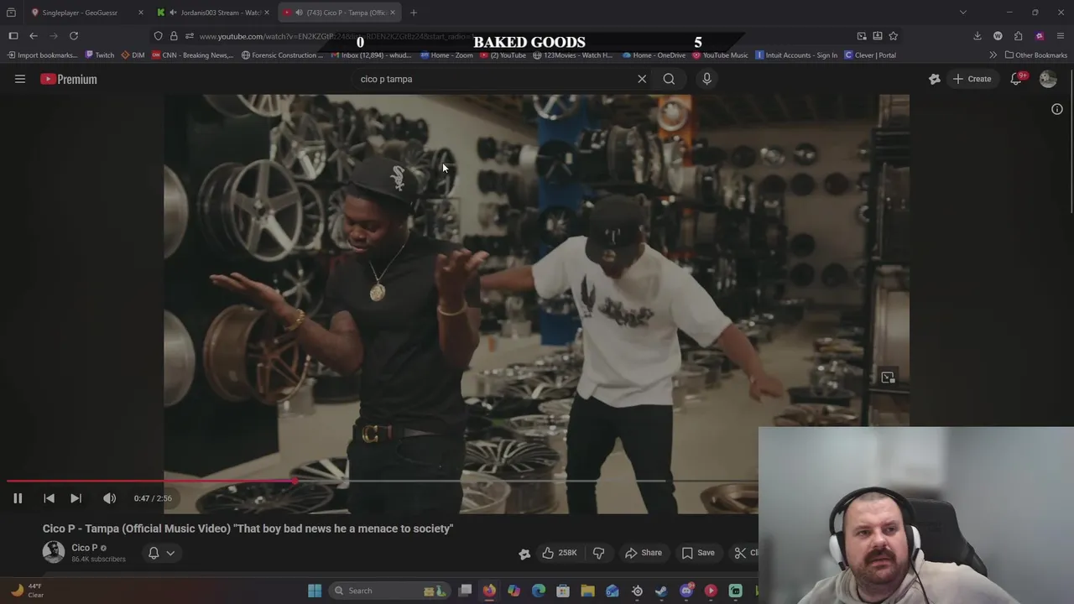1074x604 pixels.
Task: Expand the browser tab list dropdown
Action: (963, 13)
